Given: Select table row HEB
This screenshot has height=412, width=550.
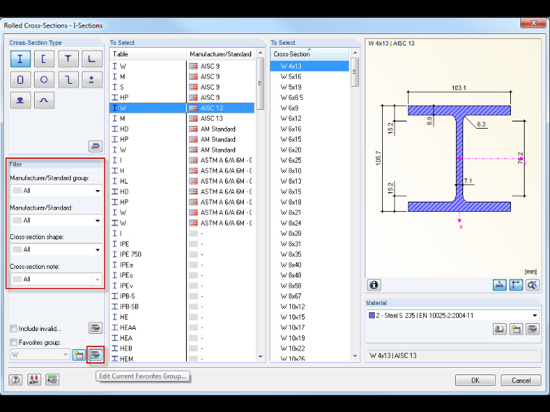Looking at the screenshot, I should coord(182,348).
